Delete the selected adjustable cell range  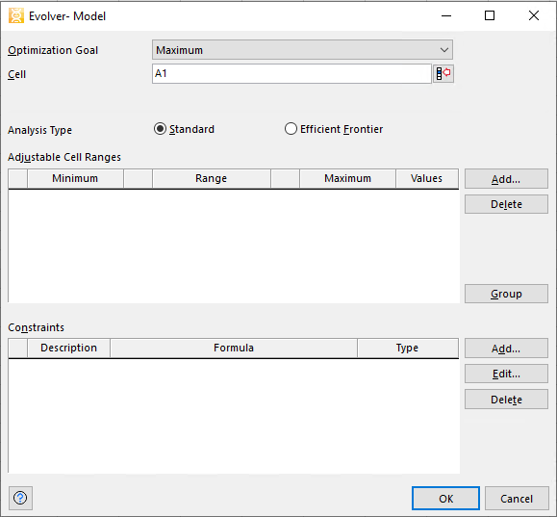coord(506,204)
